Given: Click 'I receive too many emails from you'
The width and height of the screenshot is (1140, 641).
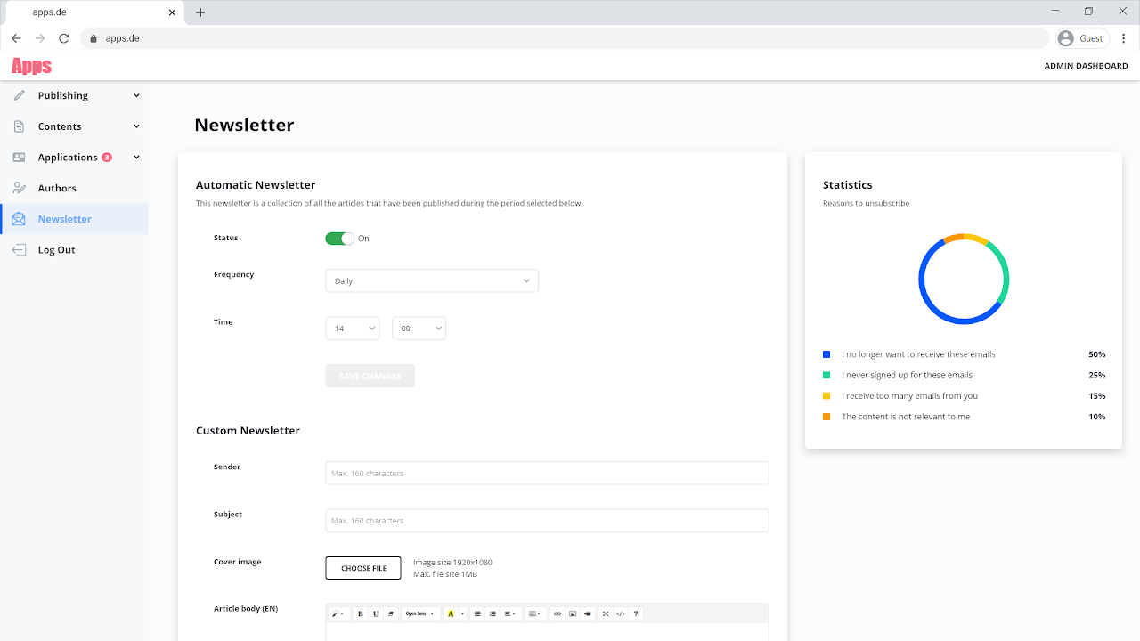Looking at the screenshot, I should click(x=909, y=395).
